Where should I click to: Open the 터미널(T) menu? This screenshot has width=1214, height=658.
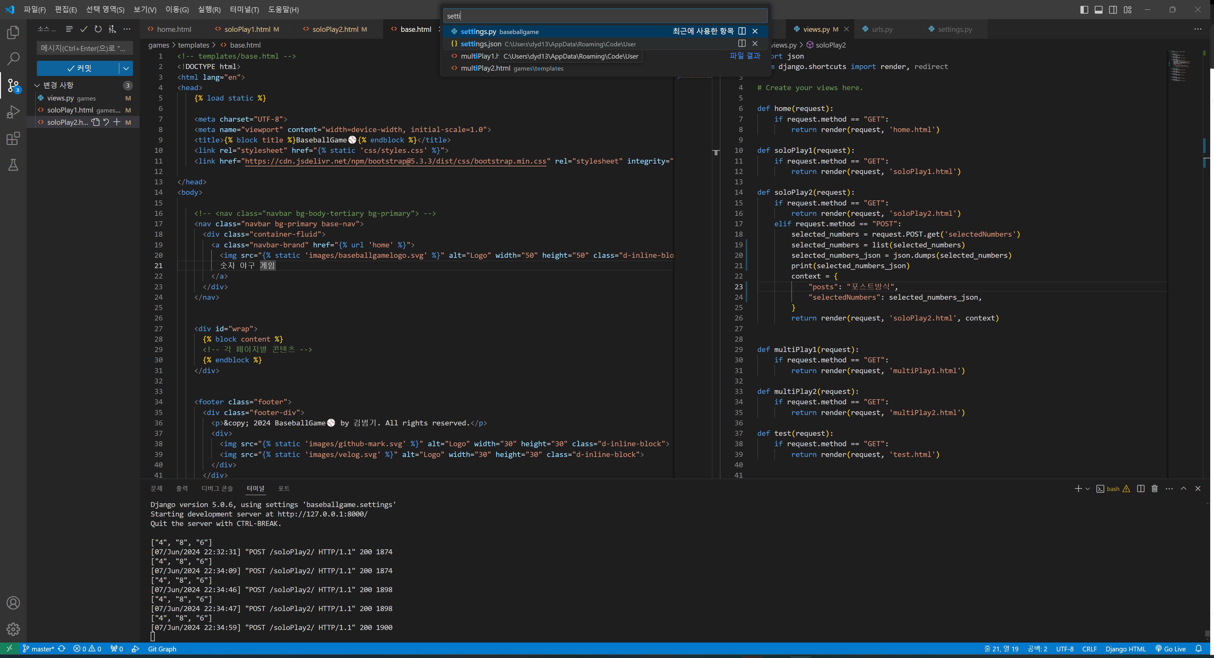(x=244, y=9)
